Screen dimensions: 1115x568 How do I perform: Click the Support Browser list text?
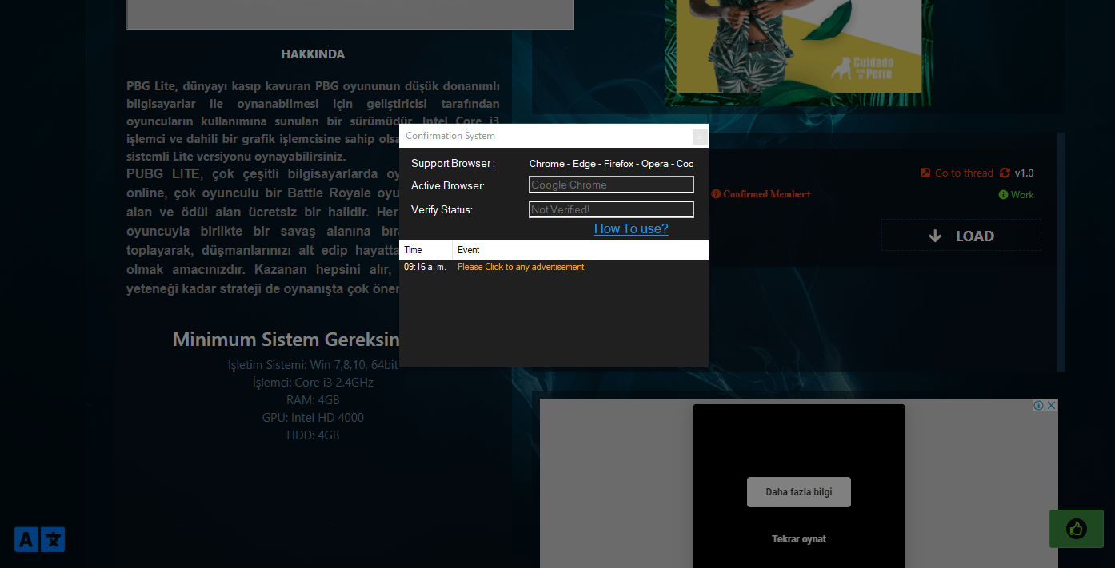pos(611,163)
